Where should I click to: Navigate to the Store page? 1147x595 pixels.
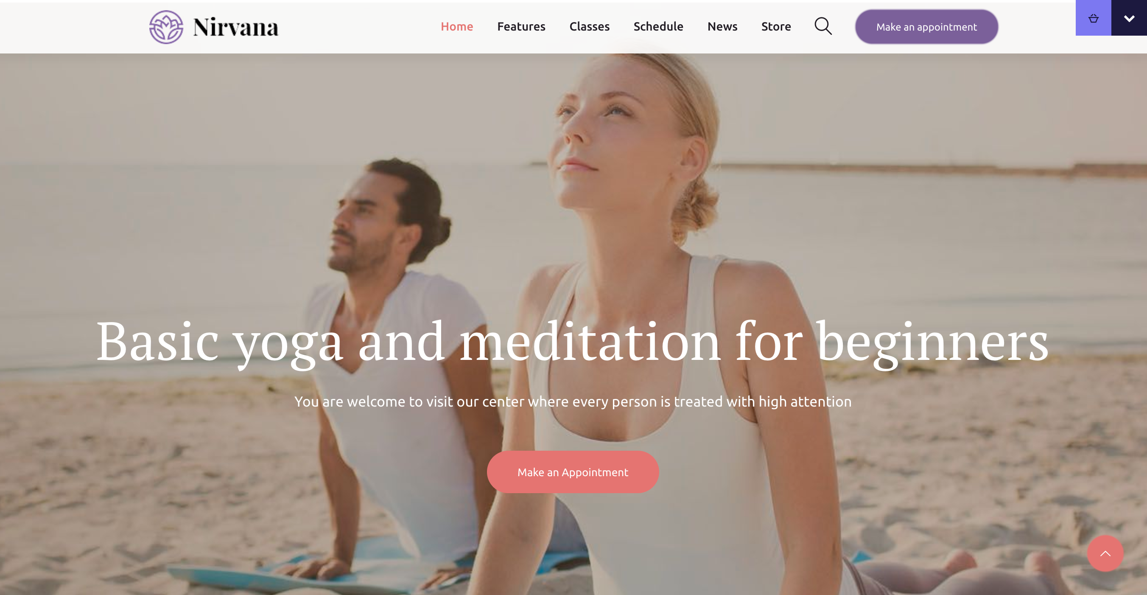pyautogui.click(x=776, y=27)
